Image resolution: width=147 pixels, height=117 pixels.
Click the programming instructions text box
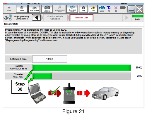[73, 41]
